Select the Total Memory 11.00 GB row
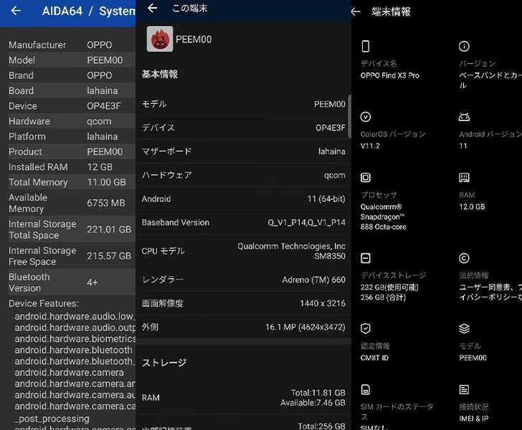 (72, 182)
